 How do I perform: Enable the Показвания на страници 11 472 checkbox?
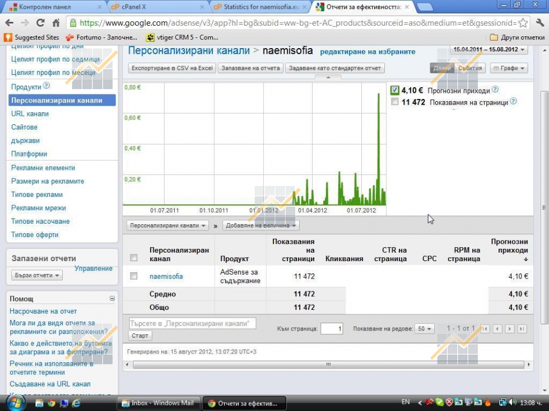394,102
